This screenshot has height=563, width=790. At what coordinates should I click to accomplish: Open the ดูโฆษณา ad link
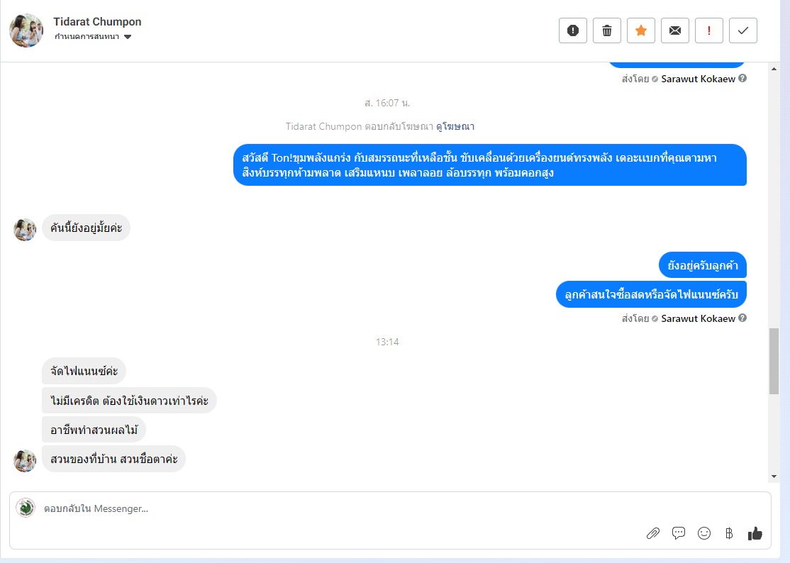[455, 126]
